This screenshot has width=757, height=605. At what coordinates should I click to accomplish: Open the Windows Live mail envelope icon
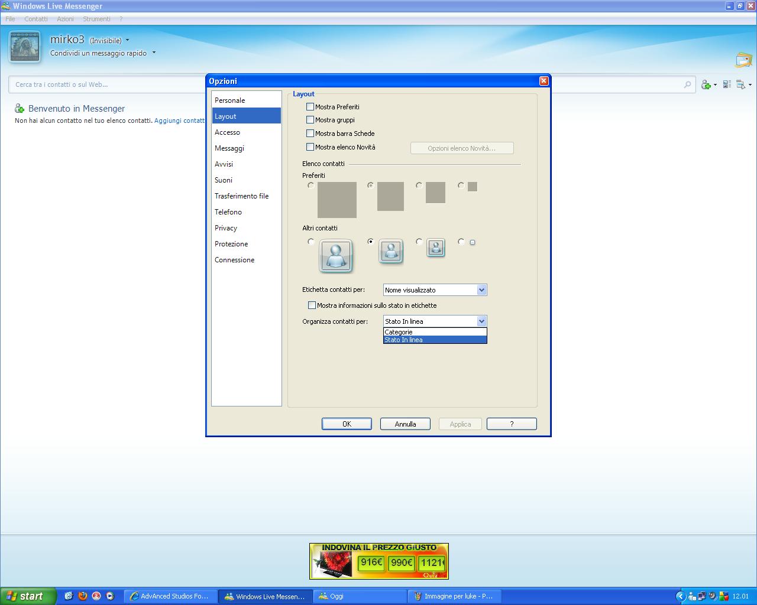point(743,60)
